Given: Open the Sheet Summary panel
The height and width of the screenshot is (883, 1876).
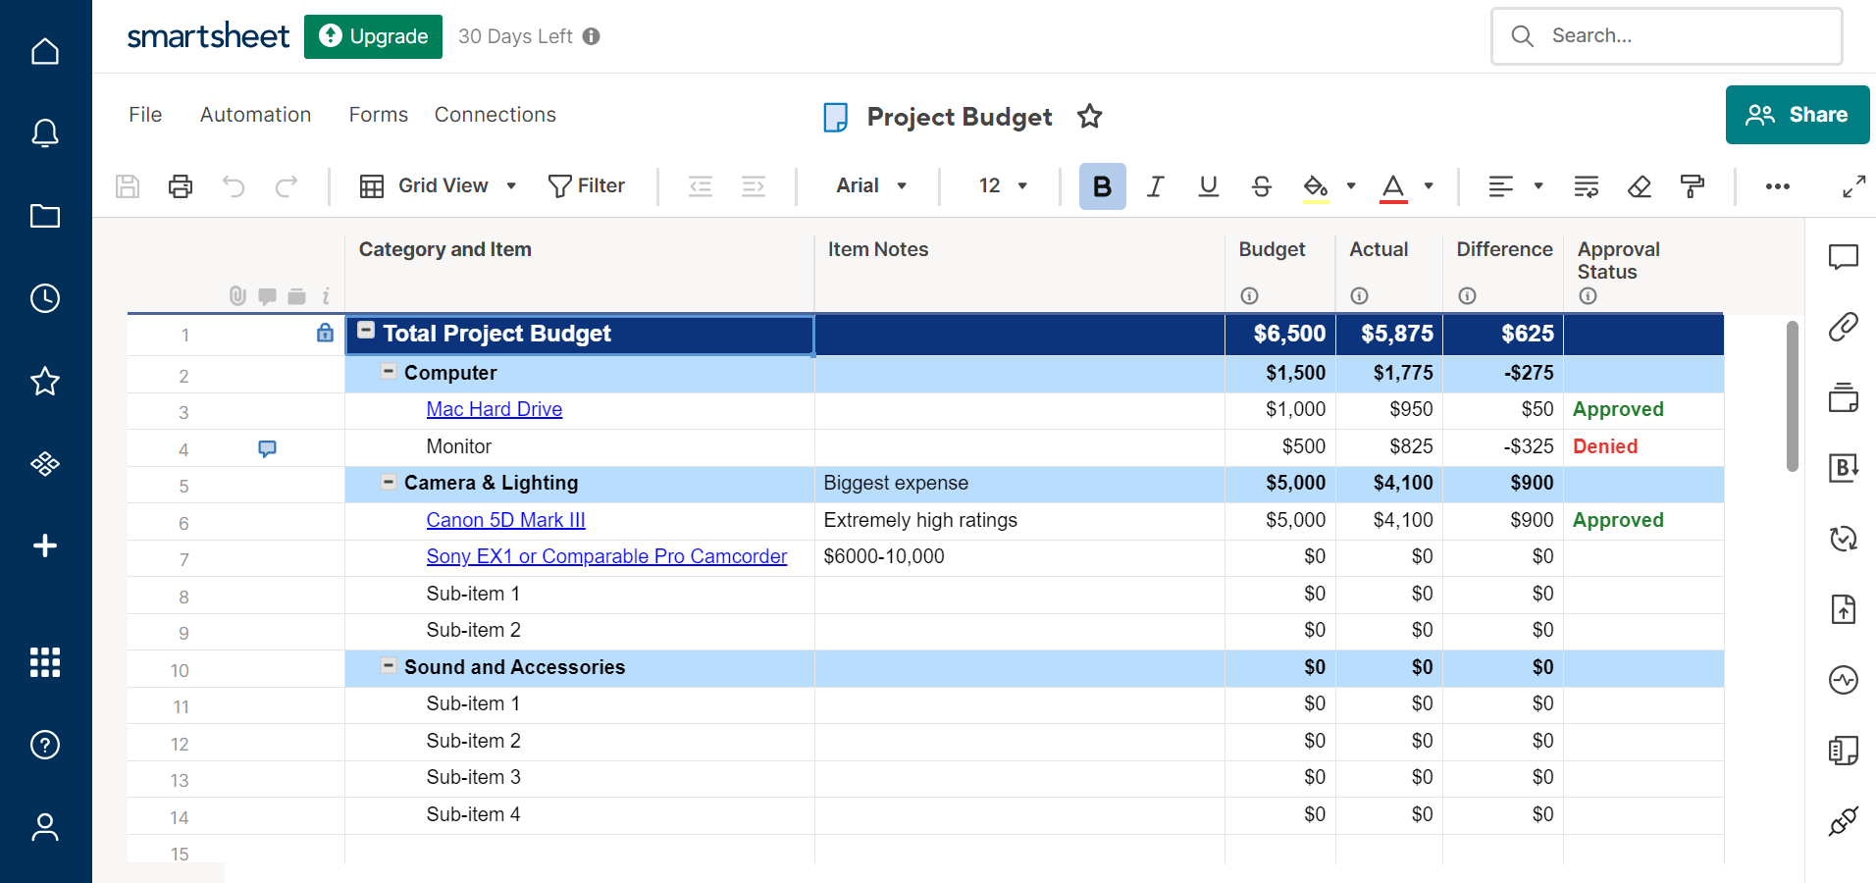Looking at the screenshot, I should 1844,750.
